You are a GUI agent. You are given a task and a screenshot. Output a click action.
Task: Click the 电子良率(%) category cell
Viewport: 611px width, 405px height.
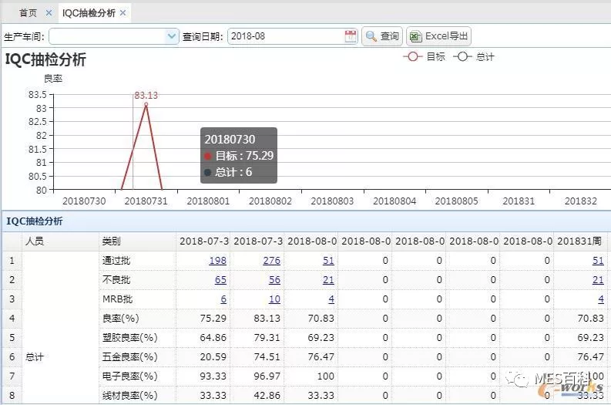(x=137, y=376)
